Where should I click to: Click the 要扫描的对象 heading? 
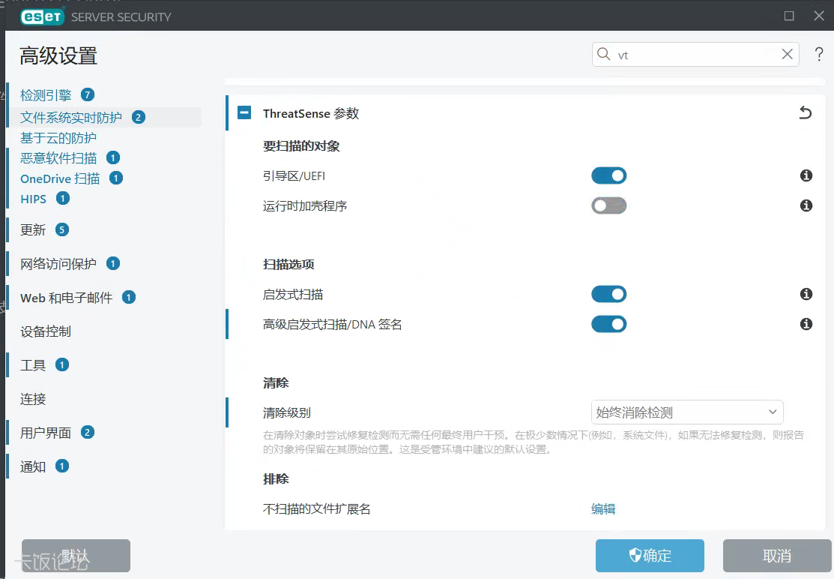tap(301, 145)
